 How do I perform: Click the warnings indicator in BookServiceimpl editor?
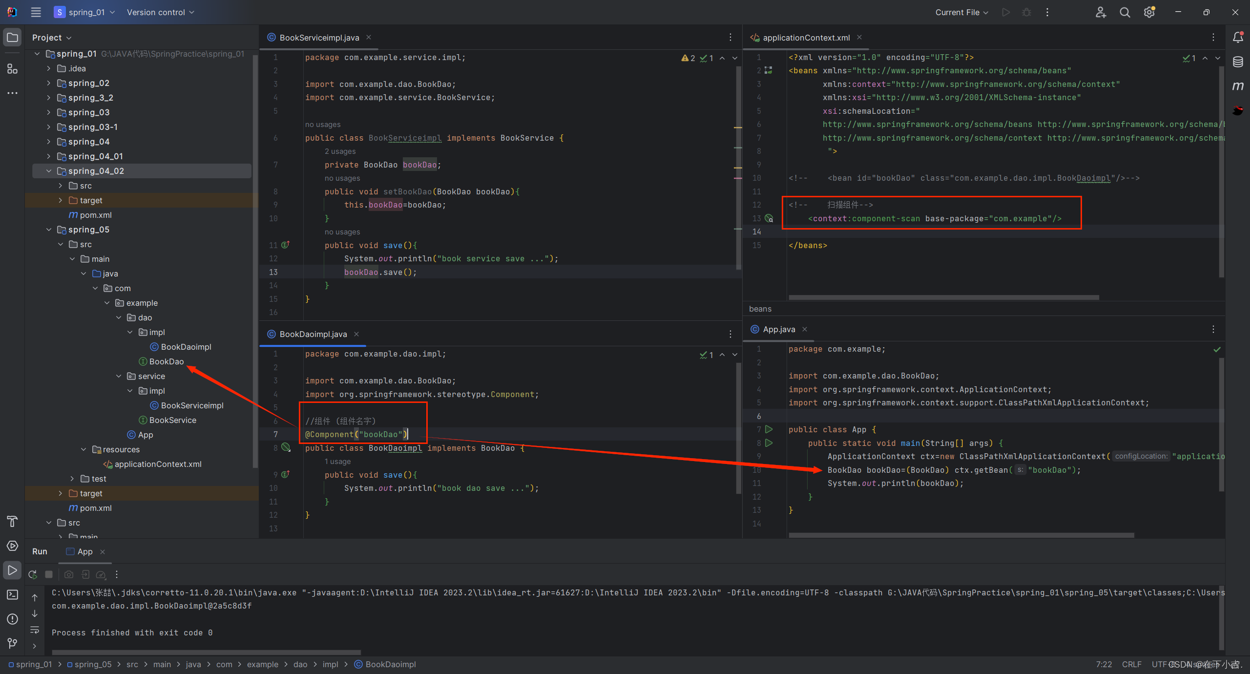pyautogui.click(x=688, y=58)
